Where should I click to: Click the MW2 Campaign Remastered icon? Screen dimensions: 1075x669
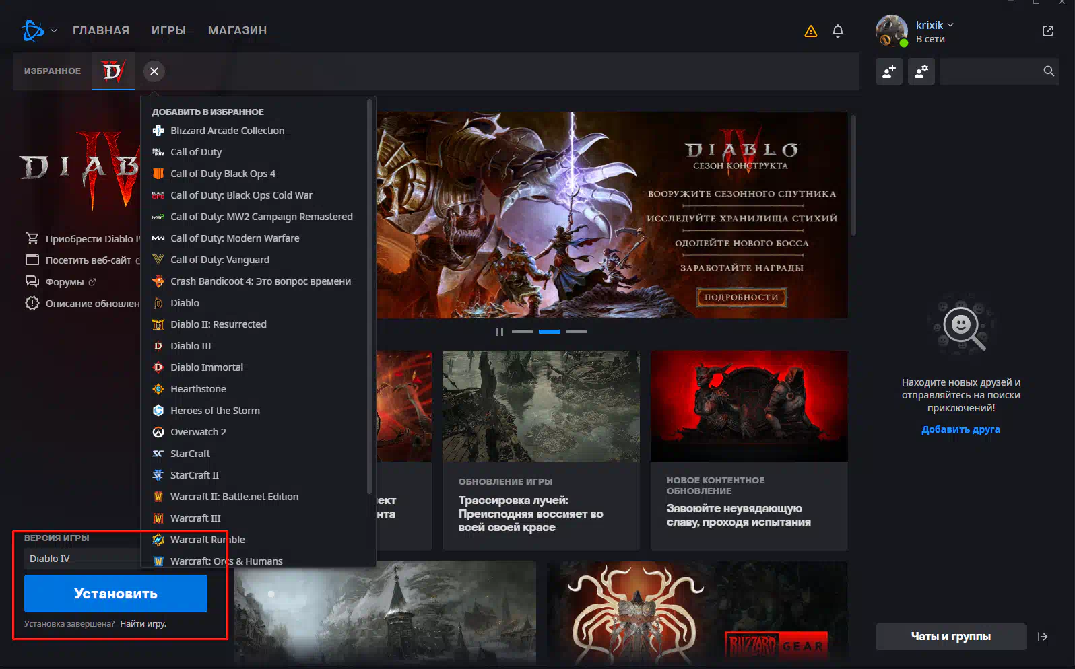(158, 217)
